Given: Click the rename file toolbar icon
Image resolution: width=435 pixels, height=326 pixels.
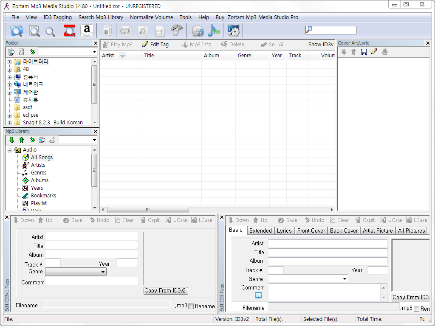Looking at the screenshot, I should pos(160,31).
